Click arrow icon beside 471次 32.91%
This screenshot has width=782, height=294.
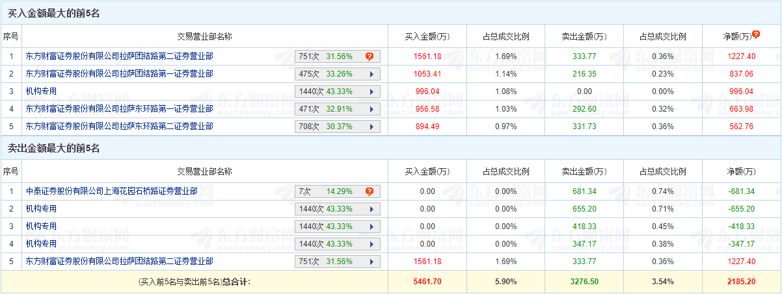[x=371, y=109]
